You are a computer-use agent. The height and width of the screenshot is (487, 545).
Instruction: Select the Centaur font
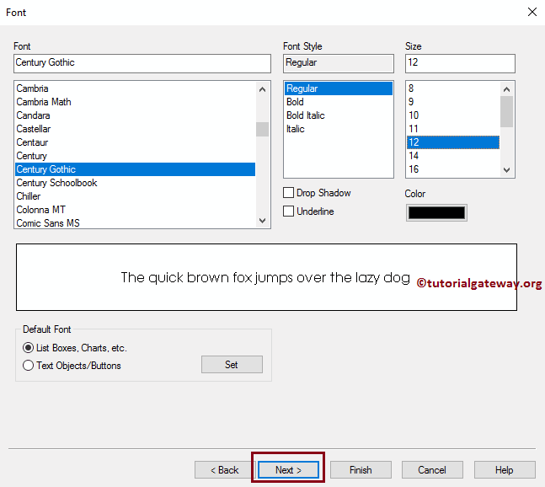(136, 142)
